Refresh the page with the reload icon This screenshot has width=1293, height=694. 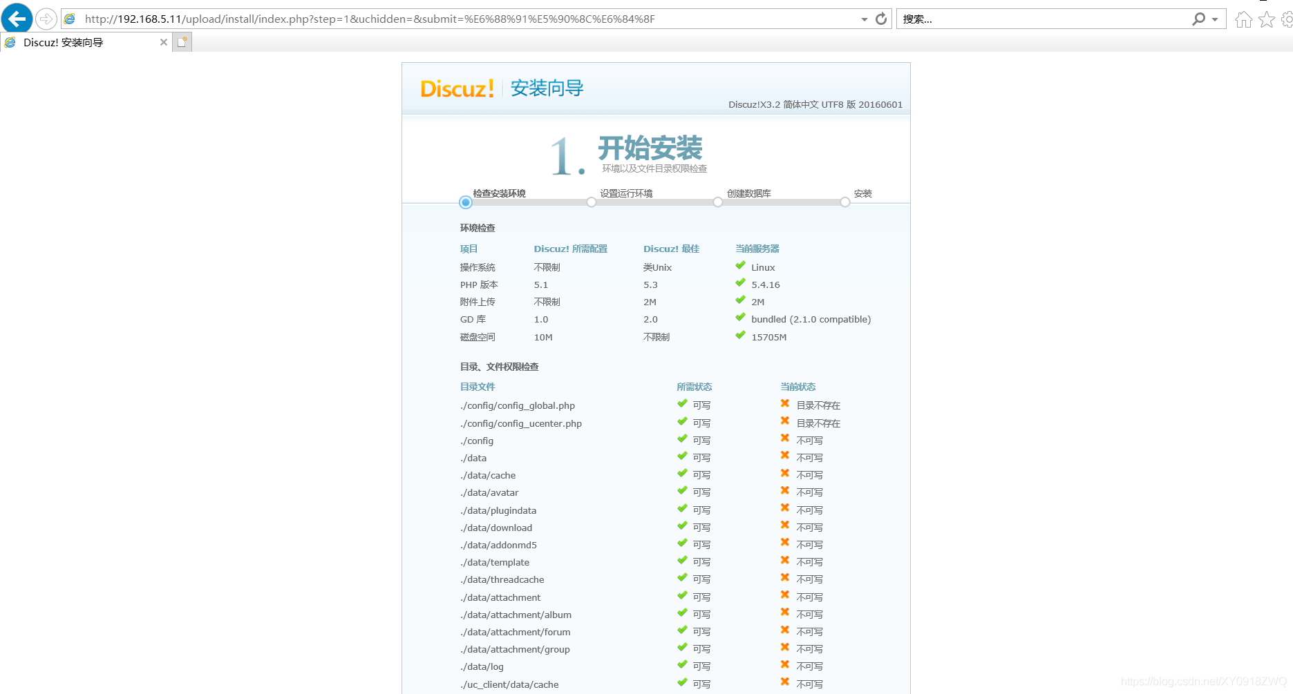(881, 19)
